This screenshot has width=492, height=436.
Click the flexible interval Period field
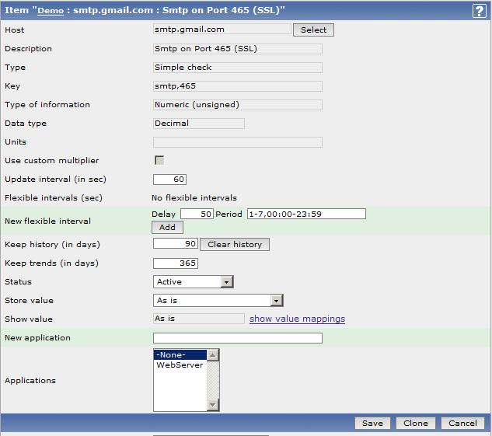(x=306, y=214)
